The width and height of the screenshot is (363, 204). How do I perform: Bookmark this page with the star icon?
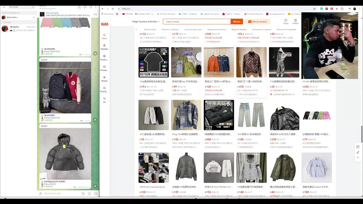point(314,9)
